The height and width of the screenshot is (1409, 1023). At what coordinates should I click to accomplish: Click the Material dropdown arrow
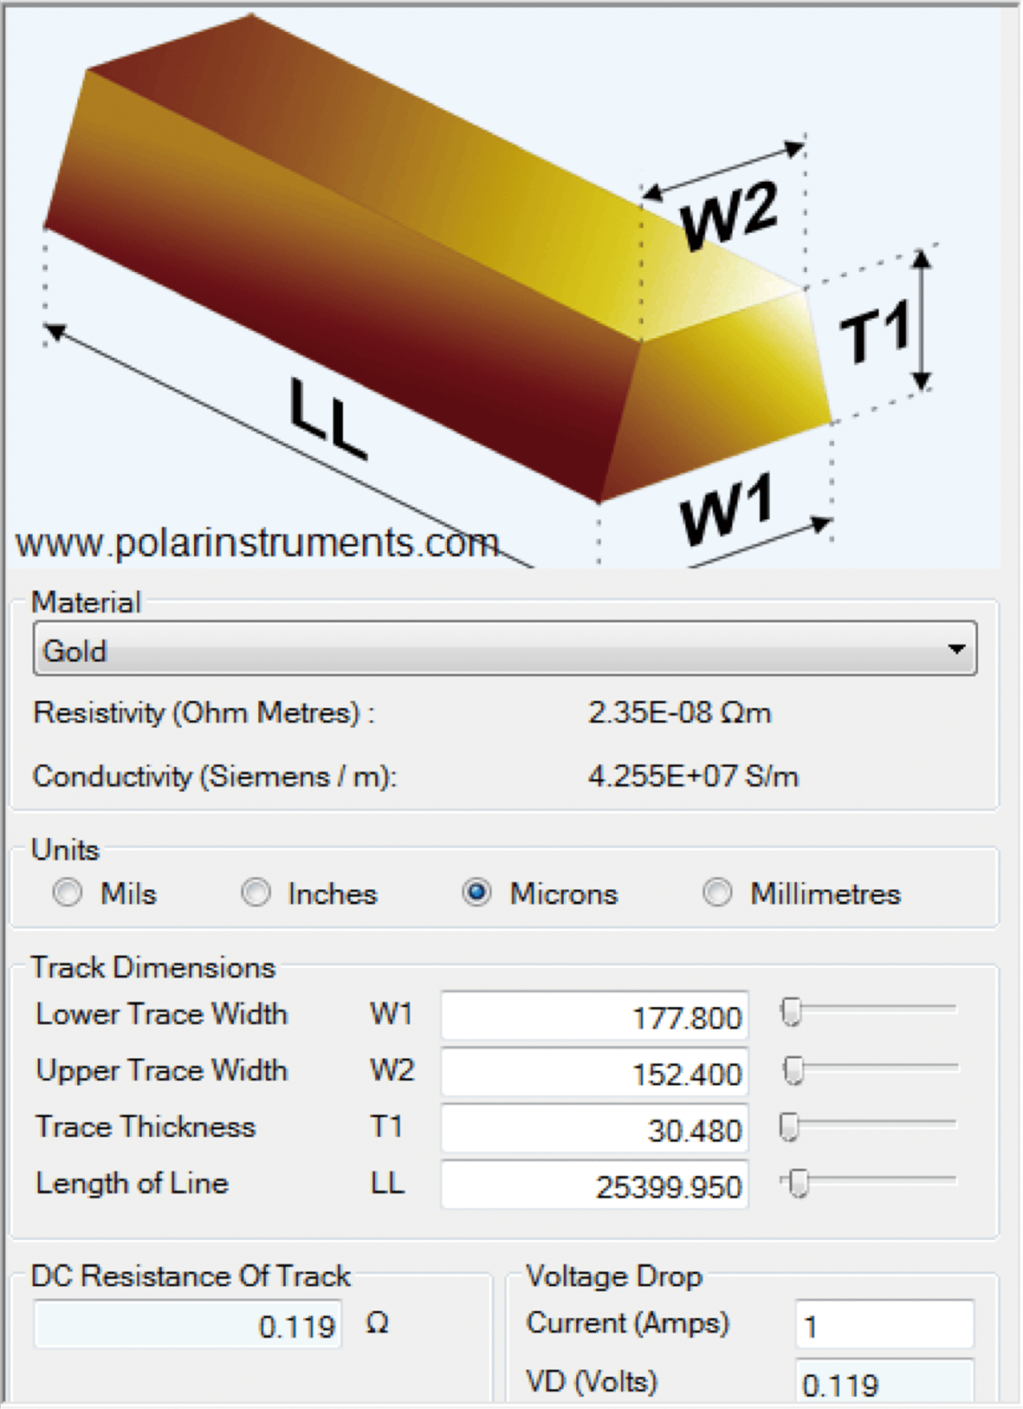pos(956,649)
